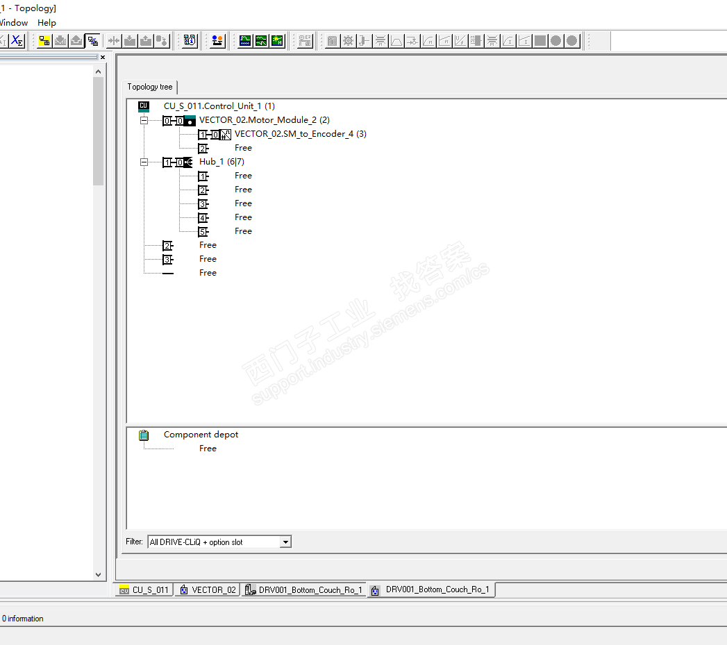Click the SM_to_Encoder_4 encoder icon

pyautogui.click(x=226, y=135)
